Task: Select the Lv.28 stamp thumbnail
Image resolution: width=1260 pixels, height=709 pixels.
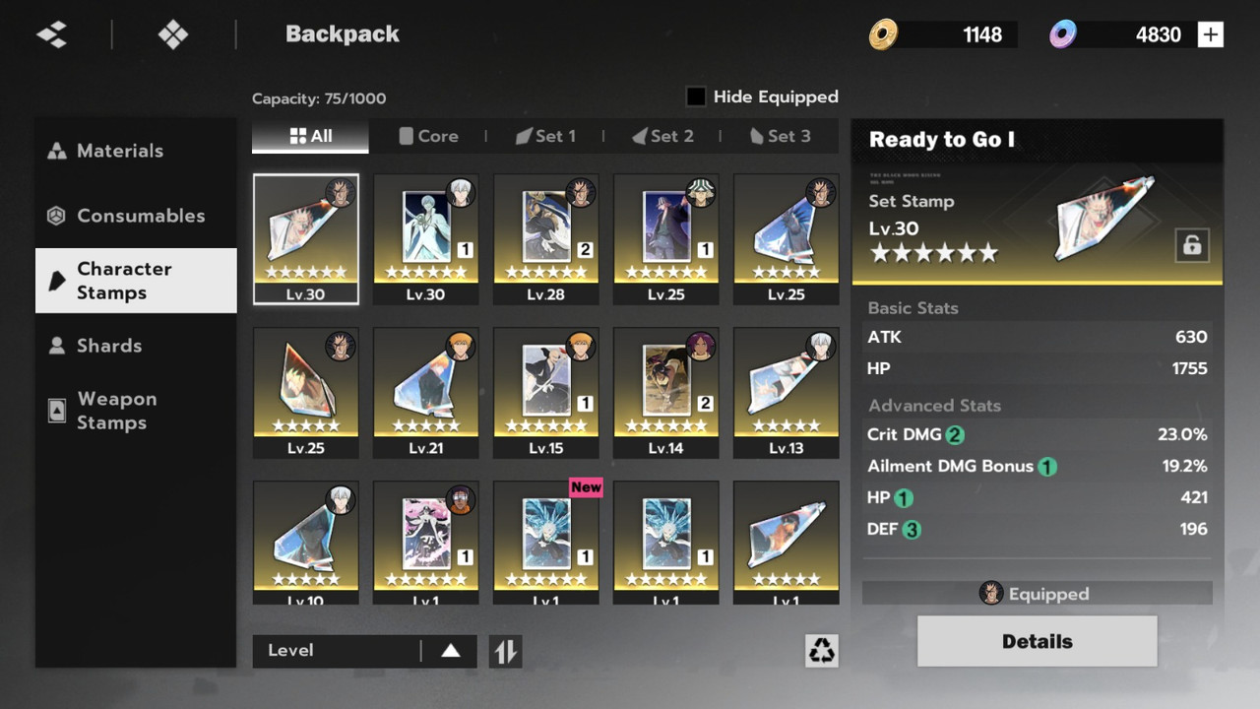Action: 546,239
